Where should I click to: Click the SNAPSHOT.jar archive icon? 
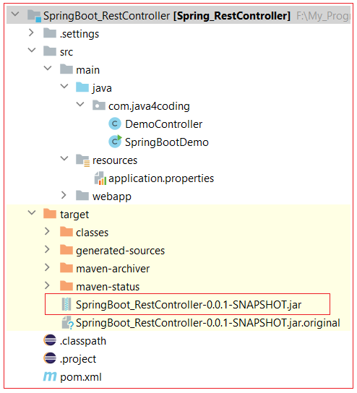coord(66,304)
